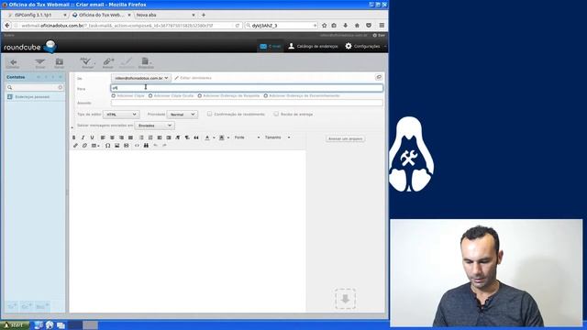Open Firefox downloads arrow icon

pos(345,26)
